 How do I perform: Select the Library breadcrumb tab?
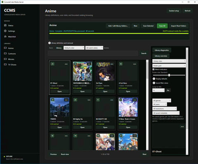coord(59,48)
